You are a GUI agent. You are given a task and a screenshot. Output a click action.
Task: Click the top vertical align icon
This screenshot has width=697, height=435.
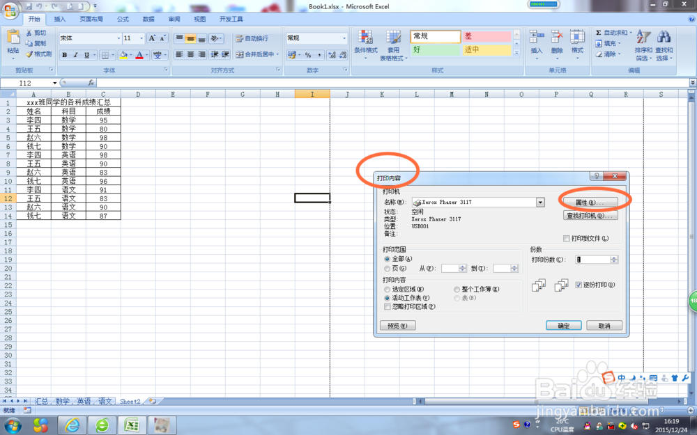pos(179,38)
